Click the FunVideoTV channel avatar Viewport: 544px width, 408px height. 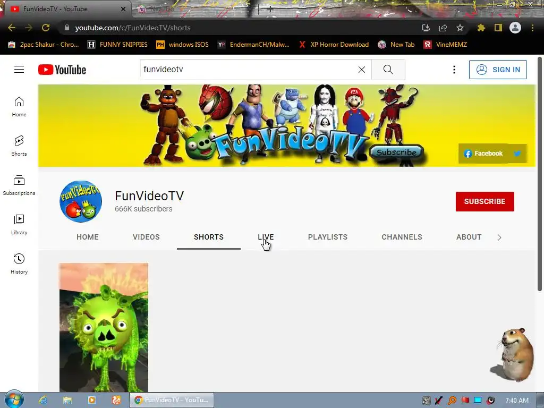tap(81, 201)
